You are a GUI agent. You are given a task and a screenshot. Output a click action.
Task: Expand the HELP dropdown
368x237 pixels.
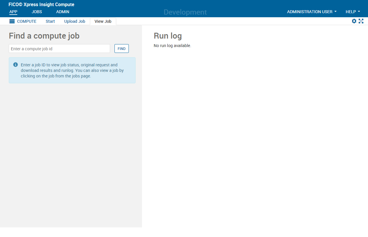click(352, 12)
